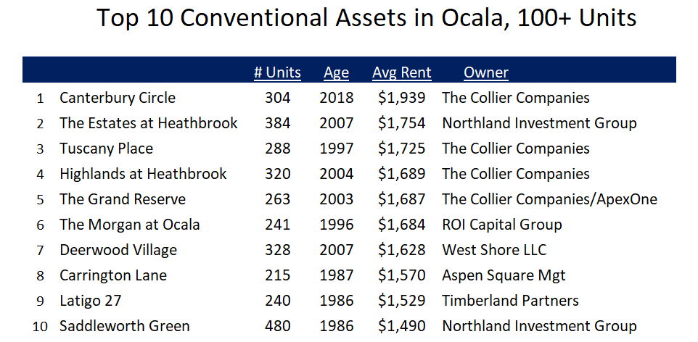Image resolution: width=698 pixels, height=342 pixels.
Task: Select Aspen Square Mgt owner cell
Action: tap(504, 275)
